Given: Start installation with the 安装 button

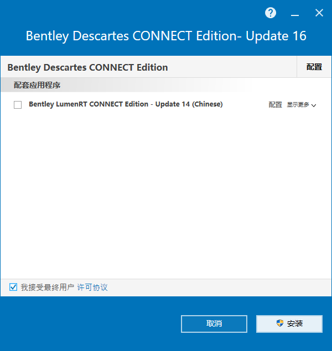Looking at the screenshot, I should (289, 324).
